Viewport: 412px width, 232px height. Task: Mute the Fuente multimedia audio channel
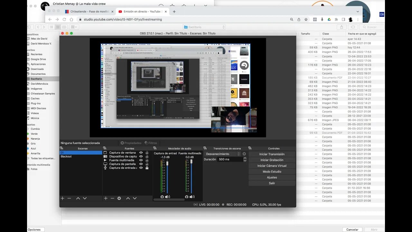click(192, 197)
